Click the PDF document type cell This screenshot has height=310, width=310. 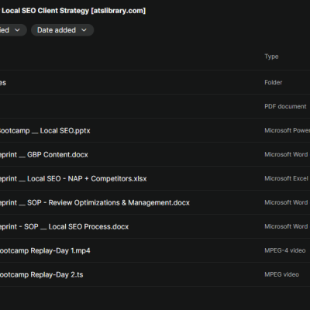[285, 106]
